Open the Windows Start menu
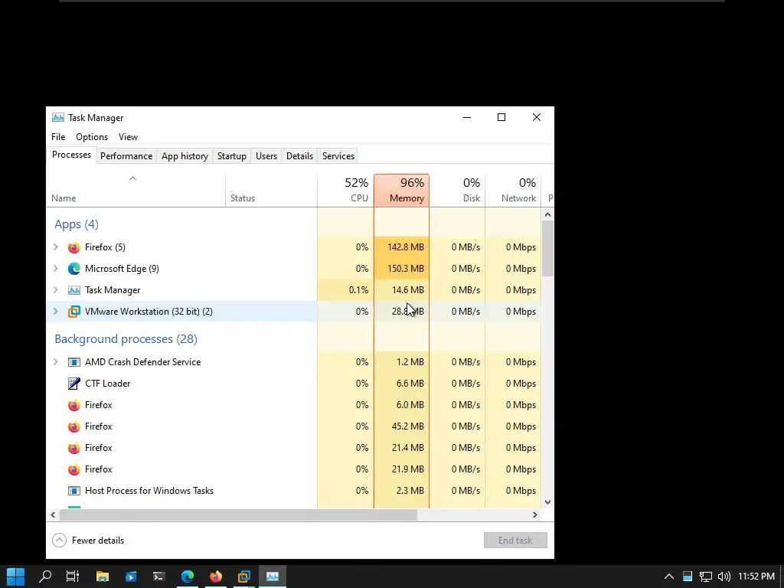 [x=15, y=577]
